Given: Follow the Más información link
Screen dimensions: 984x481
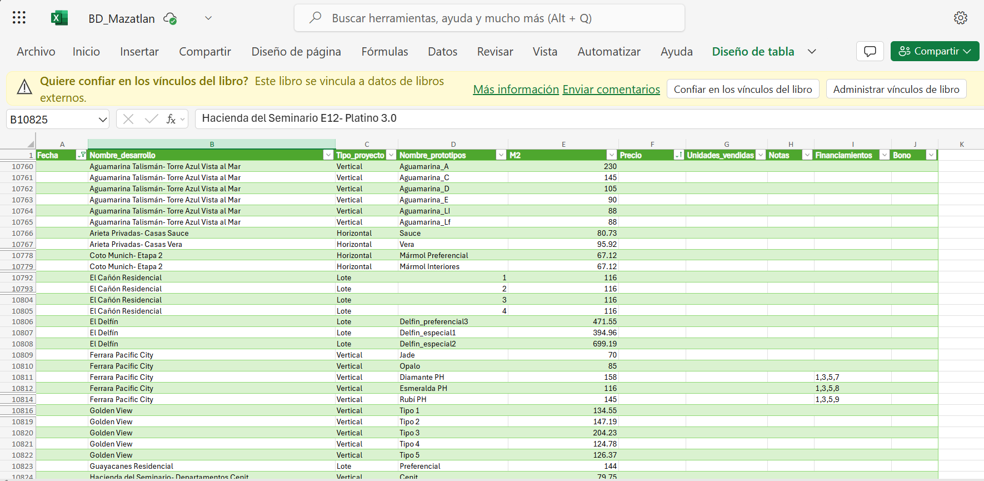Looking at the screenshot, I should pyautogui.click(x=516, y=90).
